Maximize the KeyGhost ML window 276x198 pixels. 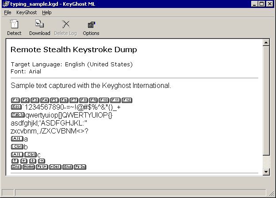(262, 4)
